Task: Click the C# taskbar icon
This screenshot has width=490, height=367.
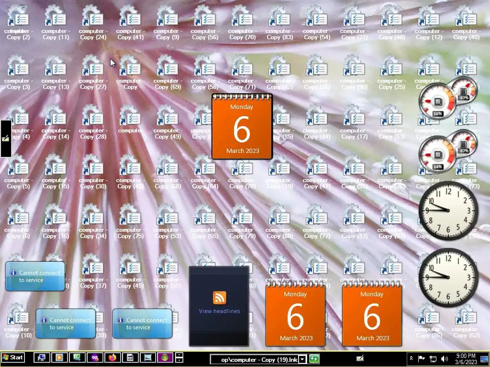Action: click(77, 357)
